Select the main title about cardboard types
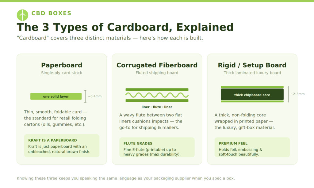 tap(125, 27)
